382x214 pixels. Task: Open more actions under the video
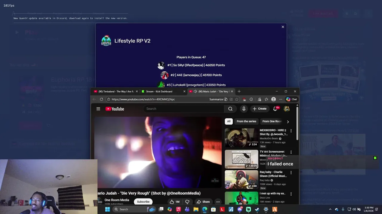[x=218, y=202]
